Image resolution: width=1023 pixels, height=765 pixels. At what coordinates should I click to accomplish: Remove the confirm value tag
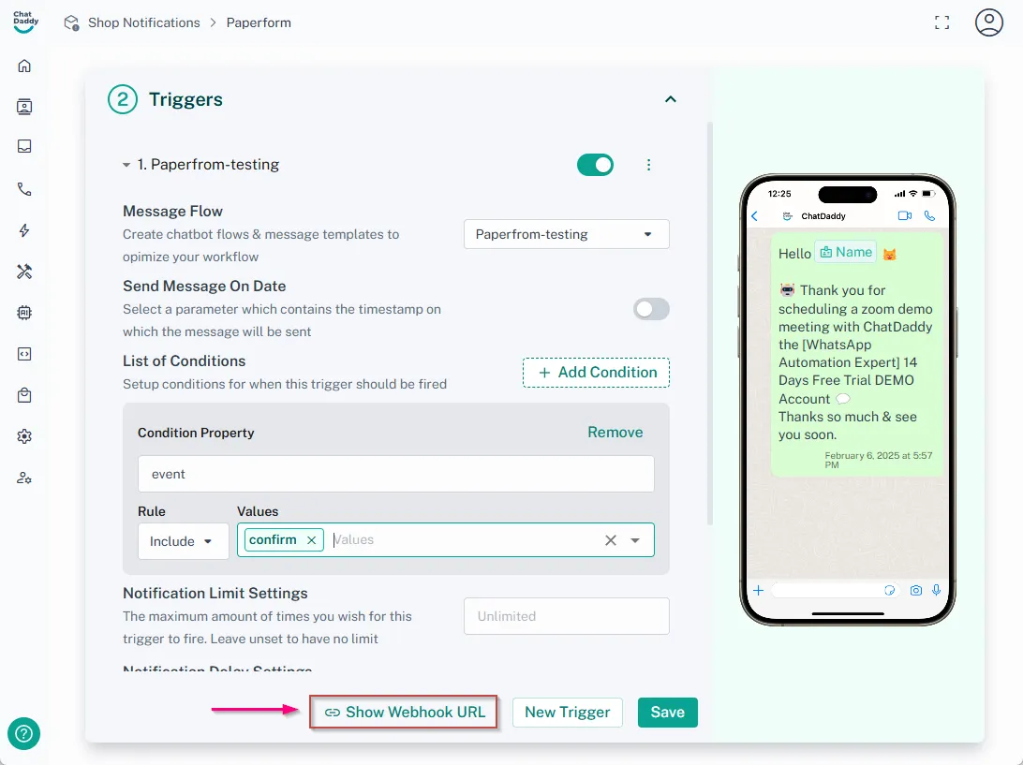coord(311,540)
